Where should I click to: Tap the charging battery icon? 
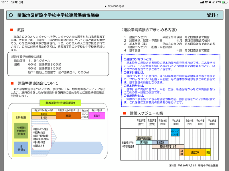225,2
